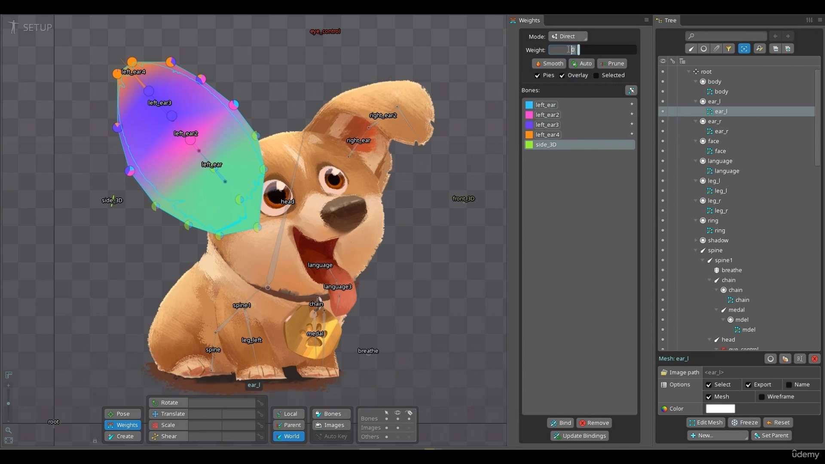This screenshot has height=464, width=825.
Task: Select the Tree panel tab
Action: (666, 20)
